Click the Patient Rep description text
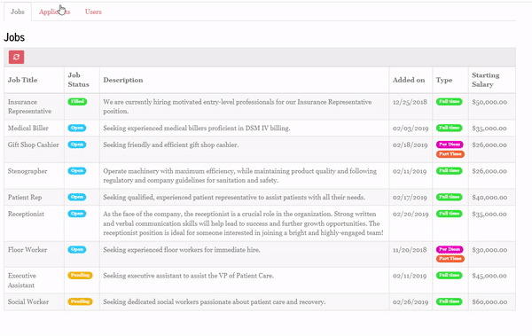Image resolution: width=532 pixels, height=336 pixels. (x=234, y=197)
